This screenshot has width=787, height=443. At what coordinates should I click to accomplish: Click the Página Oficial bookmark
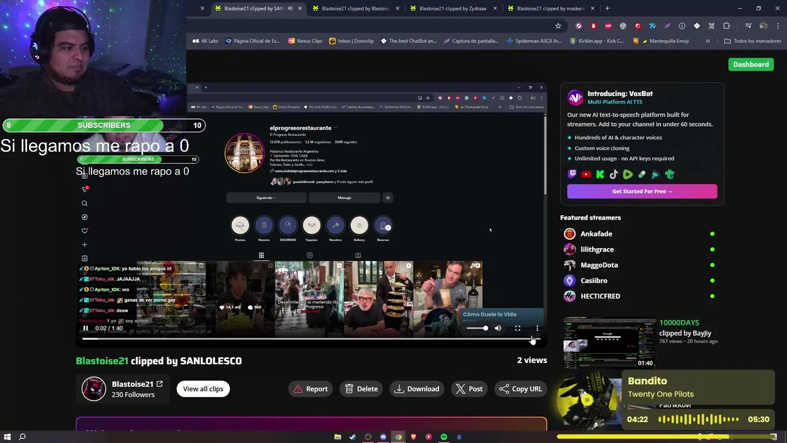pos(252,41)
